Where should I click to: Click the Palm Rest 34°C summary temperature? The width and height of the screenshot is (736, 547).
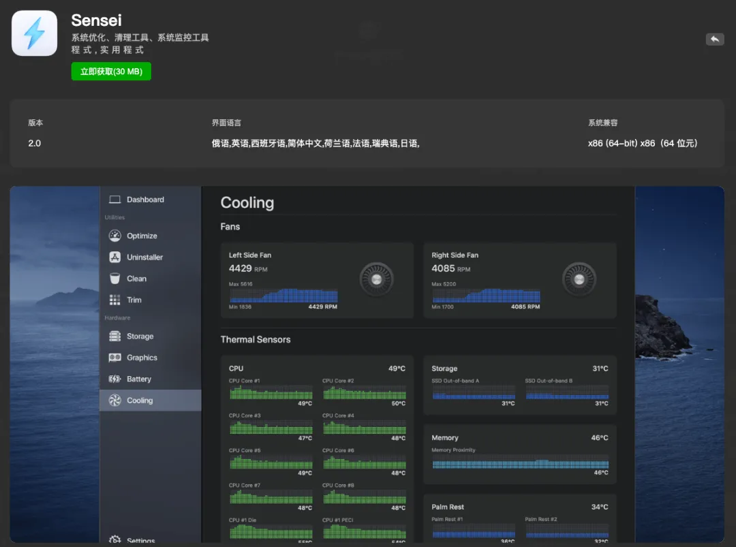click(600, 507)
